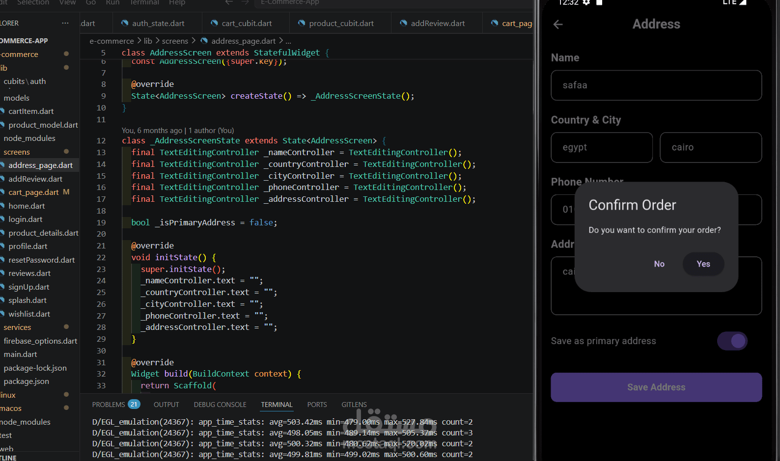Open the Go menu
The height and width of the screenshot is (461, 780).
pyautogui.click(x=91, y=2)
